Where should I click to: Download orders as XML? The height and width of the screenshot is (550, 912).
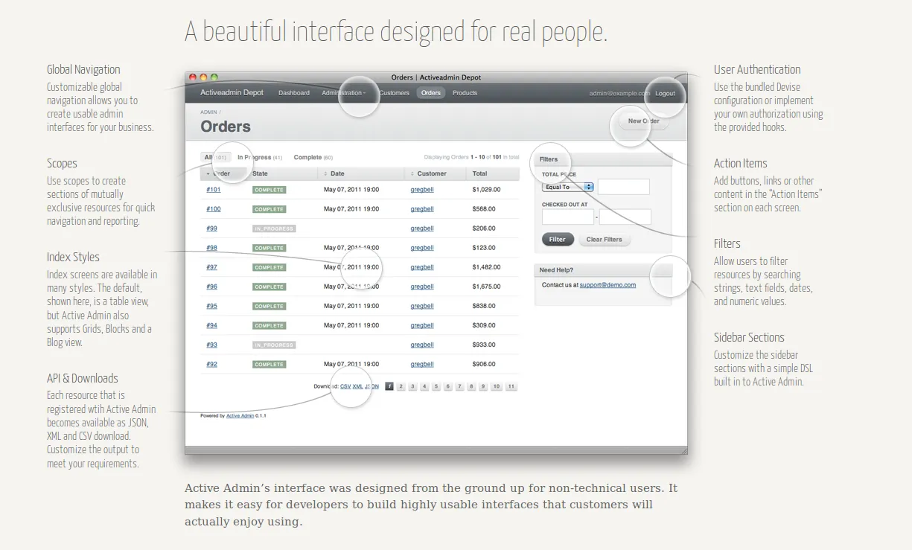pyautogui.click(x=358, y=386)
